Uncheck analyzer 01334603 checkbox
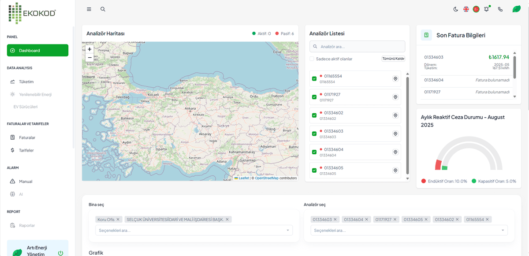529x256 pixels. click(x=314, y=134)
